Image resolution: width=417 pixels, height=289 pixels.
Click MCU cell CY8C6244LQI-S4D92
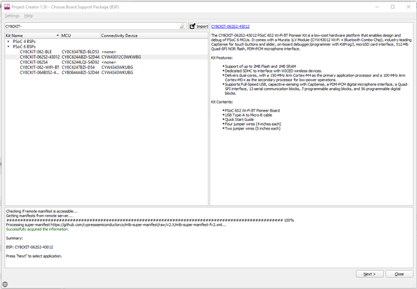tap(80, 63)
